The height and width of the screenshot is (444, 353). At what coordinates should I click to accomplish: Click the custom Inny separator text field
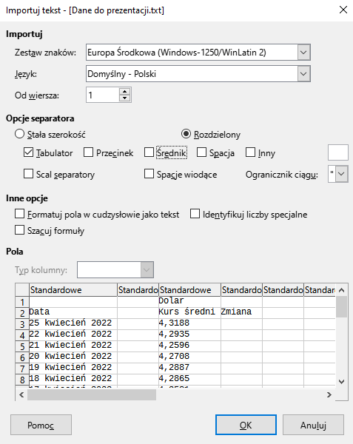pyautogui.click(x=338, y=152)
